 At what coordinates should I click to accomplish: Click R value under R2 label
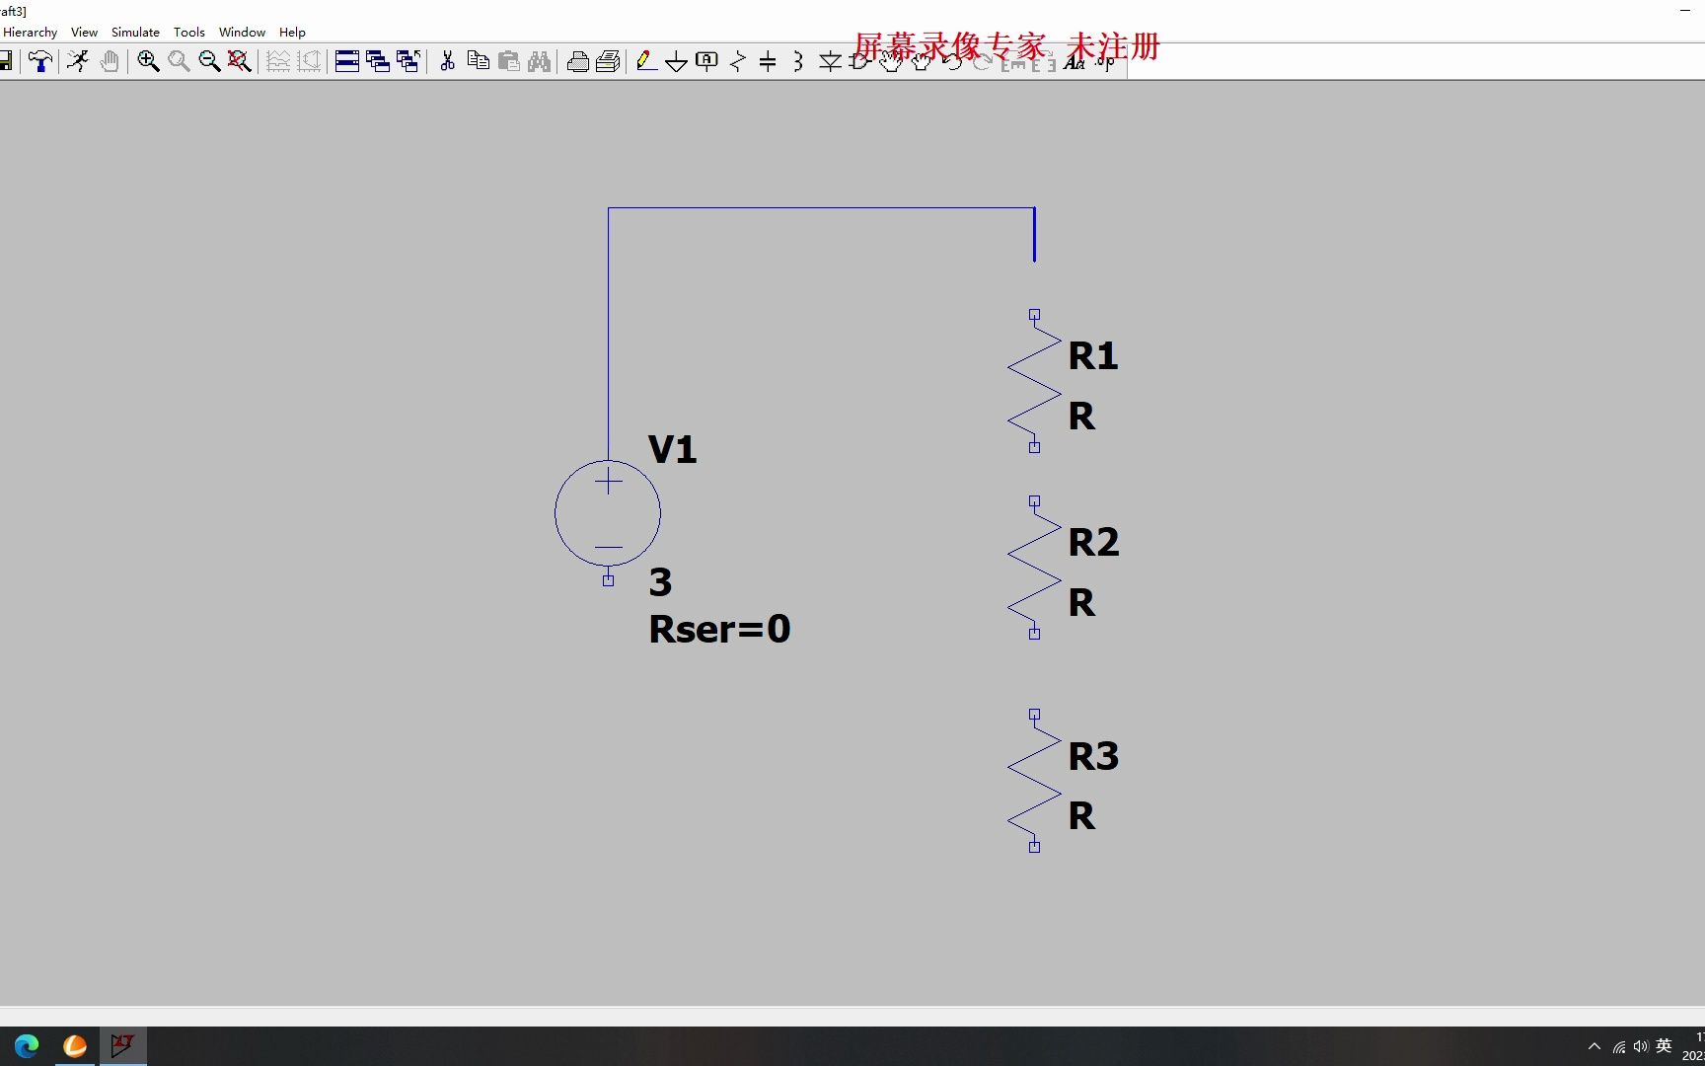1081,602
